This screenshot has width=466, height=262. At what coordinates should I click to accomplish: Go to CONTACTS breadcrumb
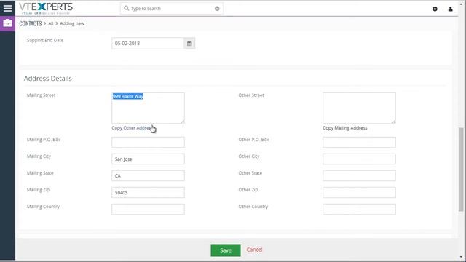(31, 23)
